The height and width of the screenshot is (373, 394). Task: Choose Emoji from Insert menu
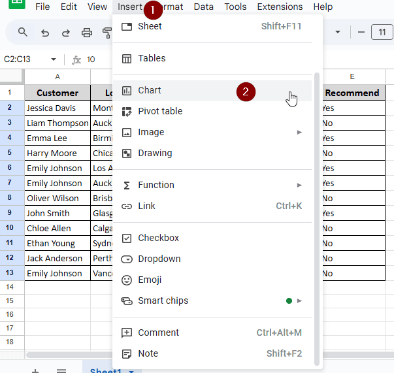[x=212, y=280]
